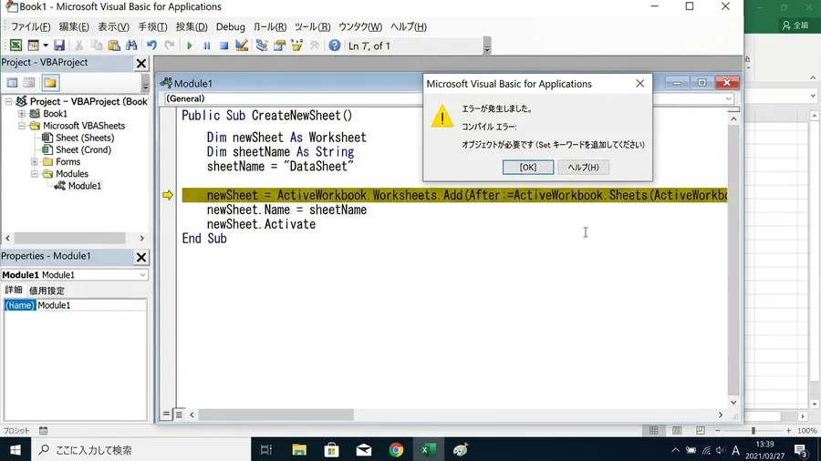821x461 pixels.
Task: Open the ヘルプ(H) menu
Action: click(x=409, y=26)
